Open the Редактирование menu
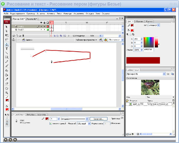This screenshot has height=143, width=179. (18, 14)
